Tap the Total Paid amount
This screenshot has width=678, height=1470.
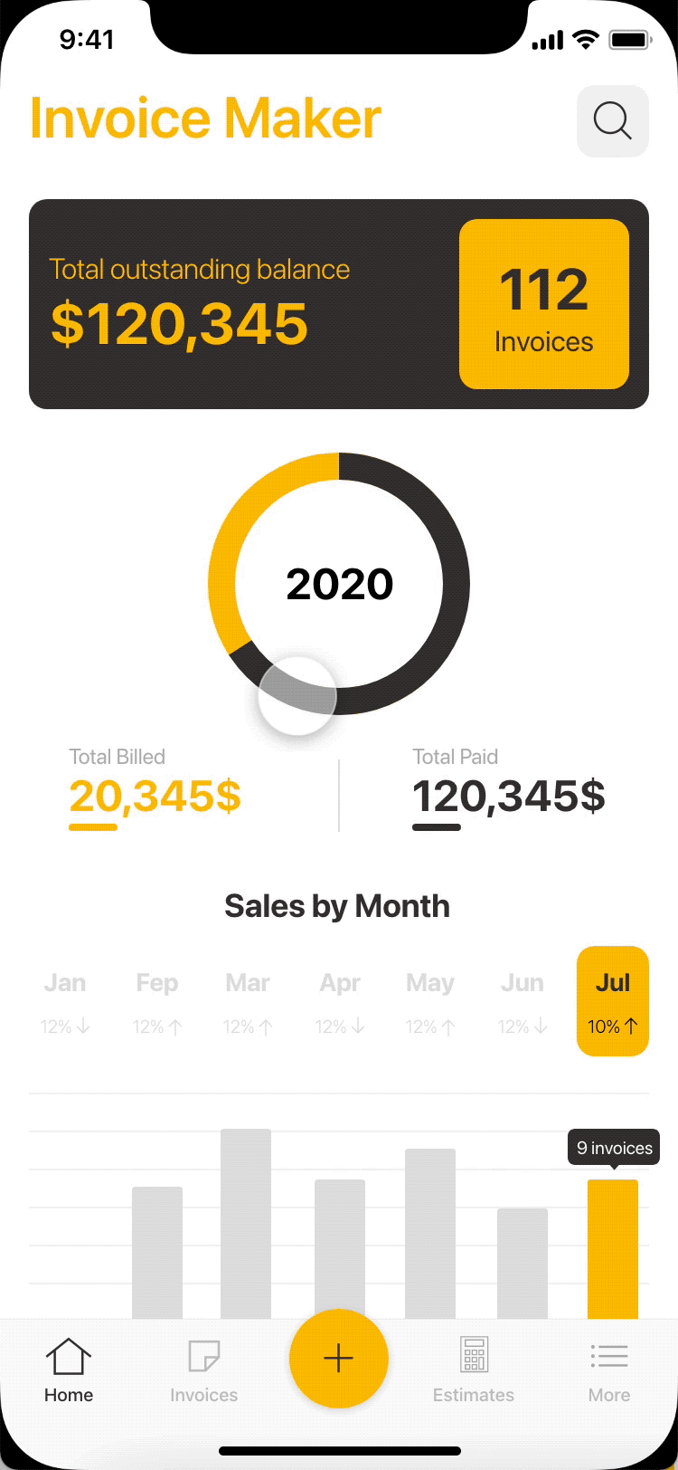pyautogui.click(x=509, y=797)
